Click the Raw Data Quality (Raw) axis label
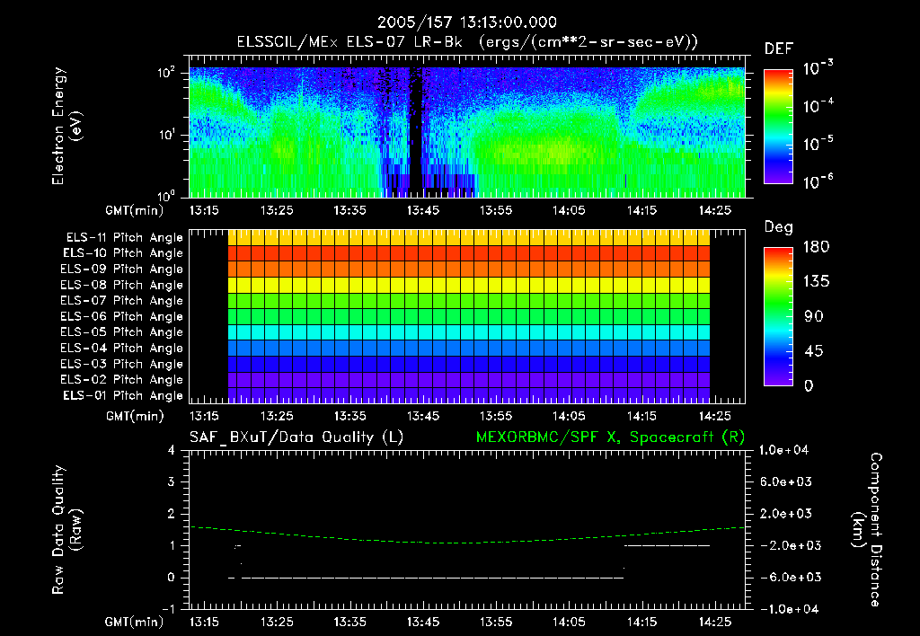The image size is (920, 636). point(66,529)
